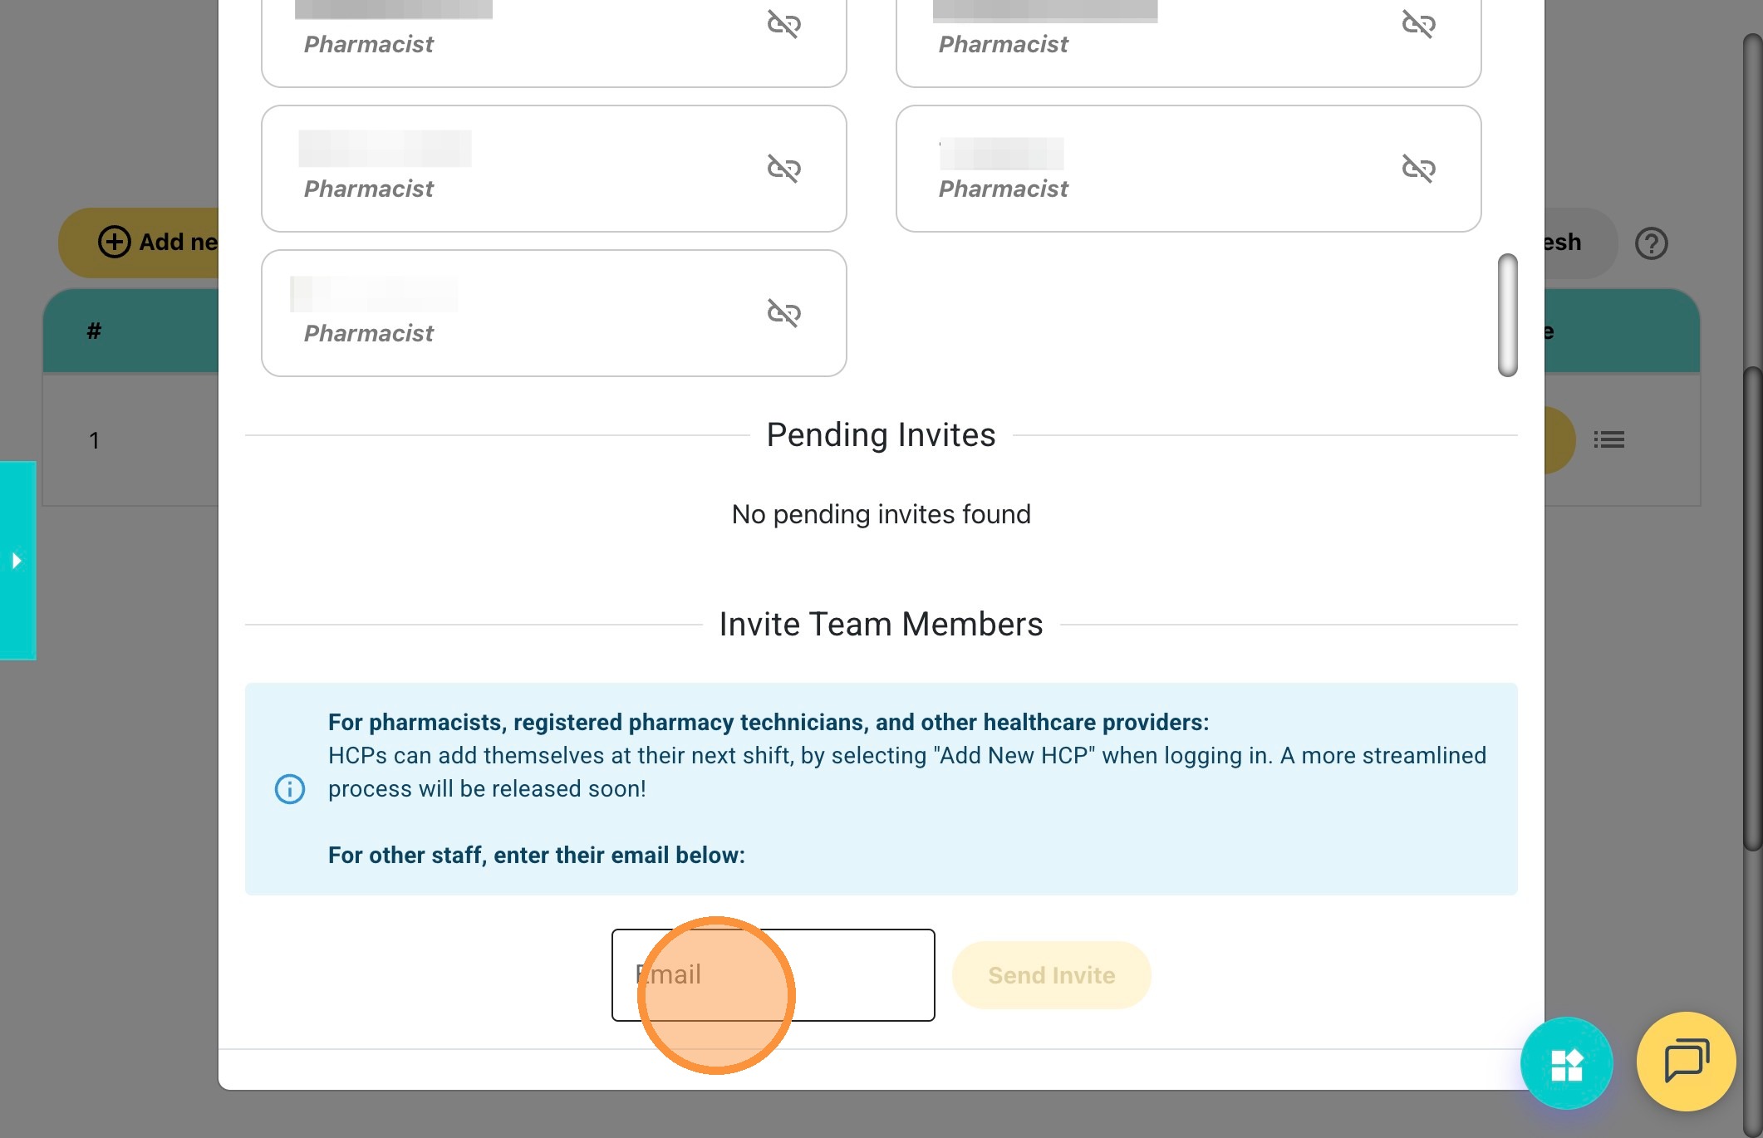The image size is (1763, 1138).
Task: Unlink the middle-row left Pharmacist card
Action: click(783, 169)
